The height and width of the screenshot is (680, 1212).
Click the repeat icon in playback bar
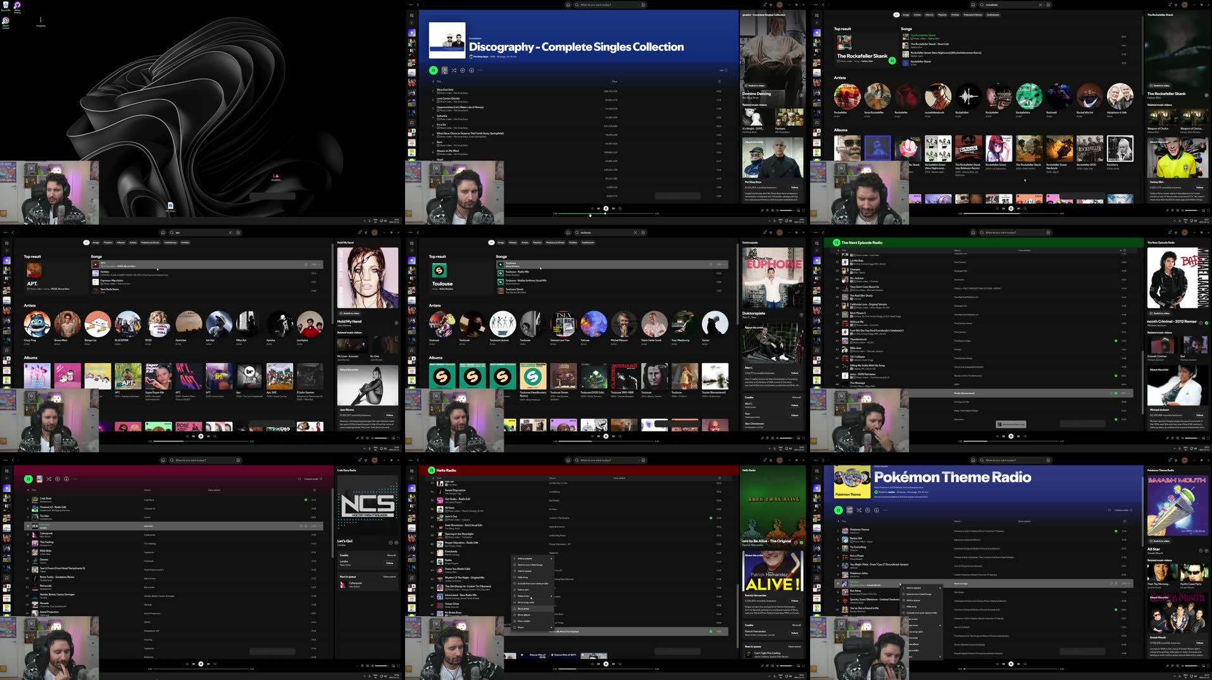621,207
